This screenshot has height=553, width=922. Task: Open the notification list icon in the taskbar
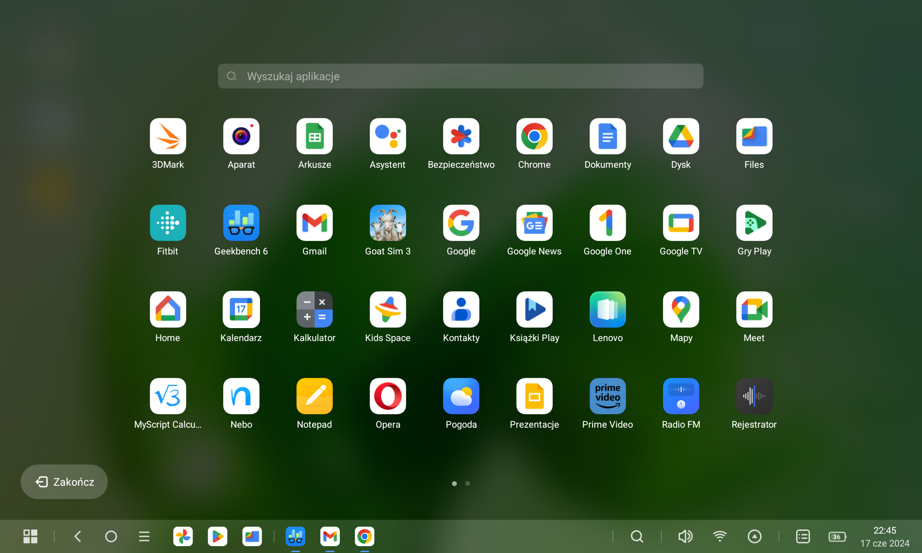[803, 536]
